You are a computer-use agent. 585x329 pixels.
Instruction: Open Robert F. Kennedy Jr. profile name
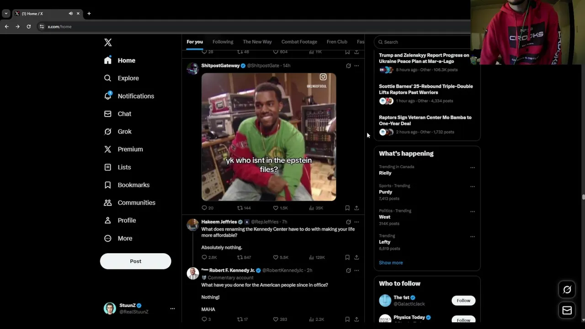tap(232, 270)
